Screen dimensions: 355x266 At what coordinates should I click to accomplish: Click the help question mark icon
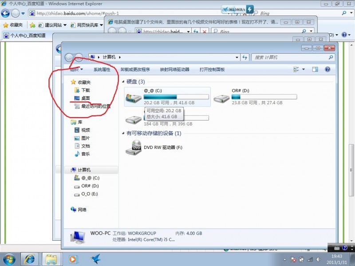click(327, 69)
